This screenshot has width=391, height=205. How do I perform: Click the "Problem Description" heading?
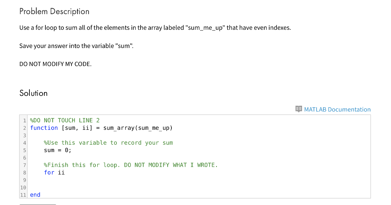54,11
